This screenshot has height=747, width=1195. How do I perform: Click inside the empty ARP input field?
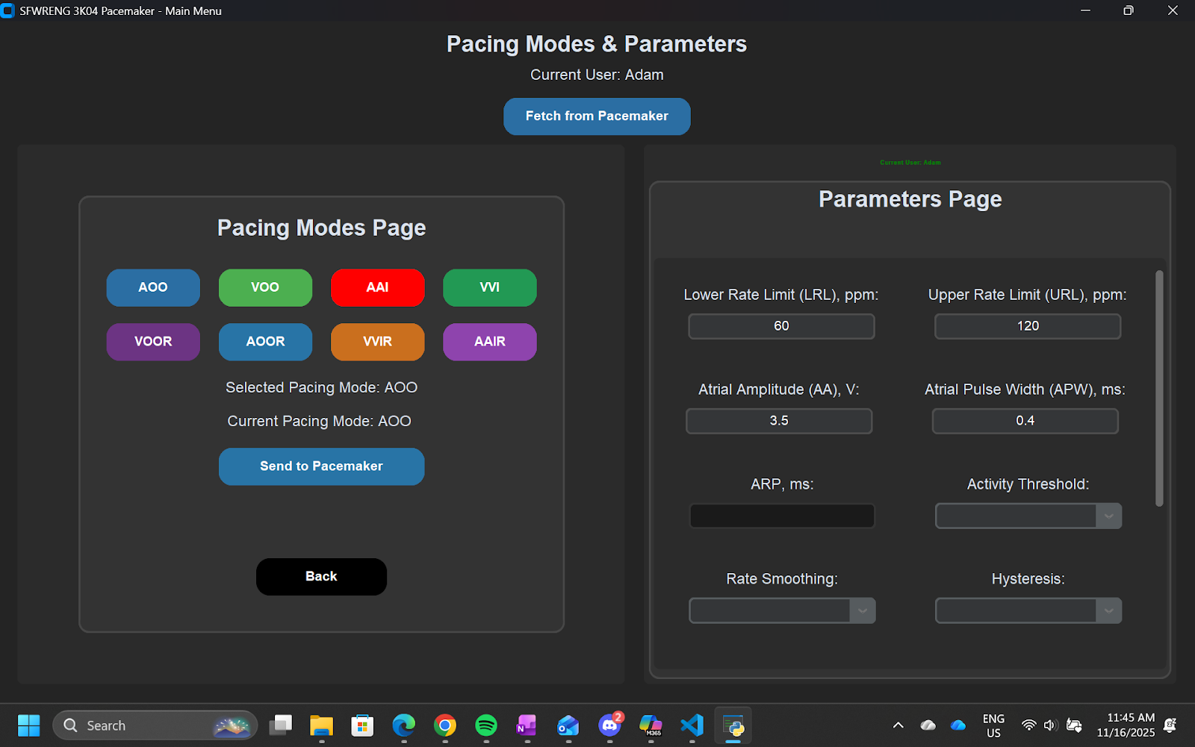781,515
